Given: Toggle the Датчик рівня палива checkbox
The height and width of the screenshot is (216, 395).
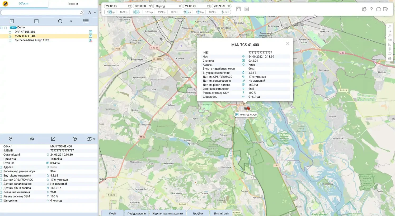Looking at the screenshot, I should pos(1,188).
